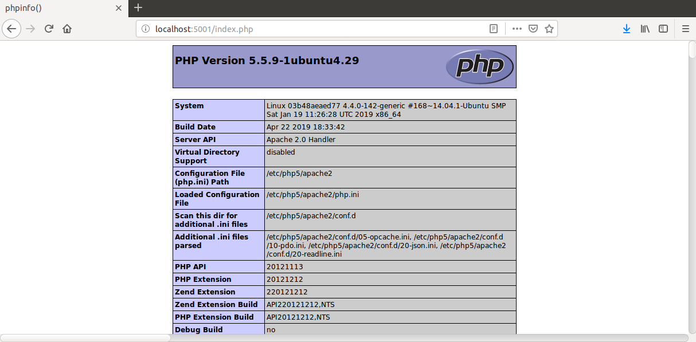The height and width of the screenshot is (342, 696).
Task: Click the vertical page scrollbar
Action: pos(691,49)
